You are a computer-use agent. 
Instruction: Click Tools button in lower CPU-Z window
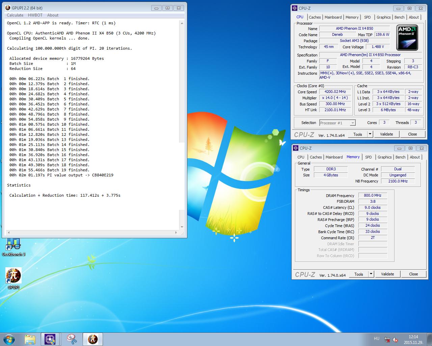click(359, 274)
